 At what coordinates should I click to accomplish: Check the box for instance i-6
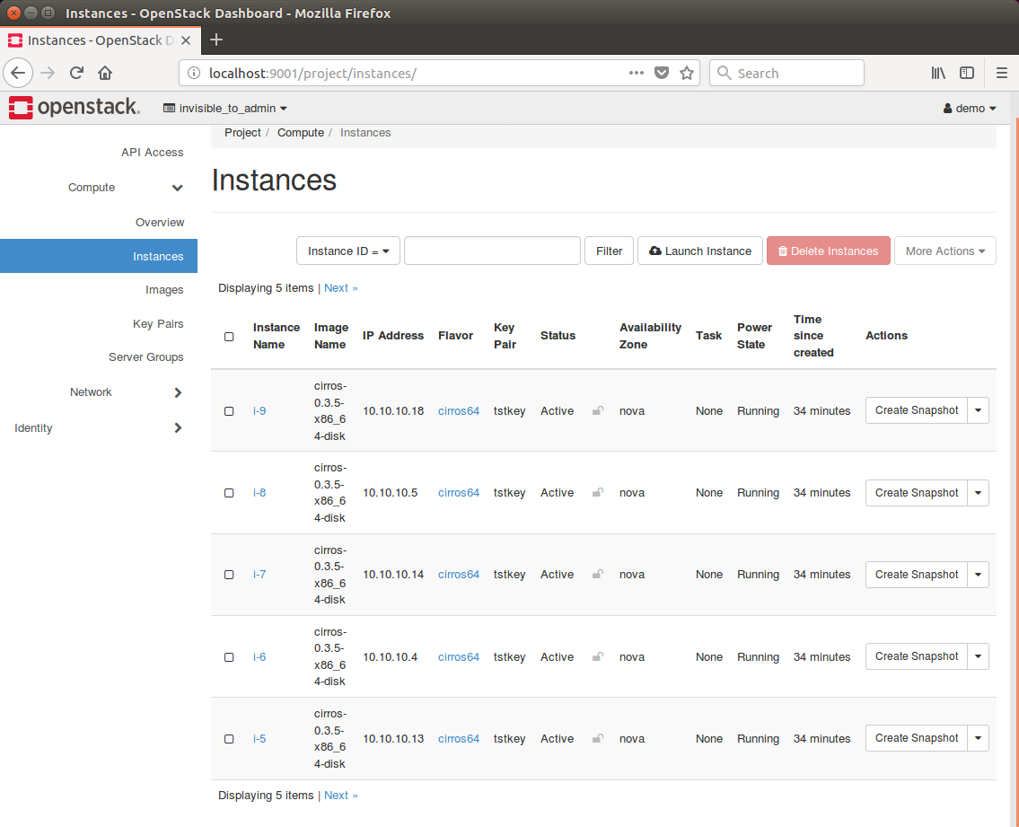[x=229, y=657]
